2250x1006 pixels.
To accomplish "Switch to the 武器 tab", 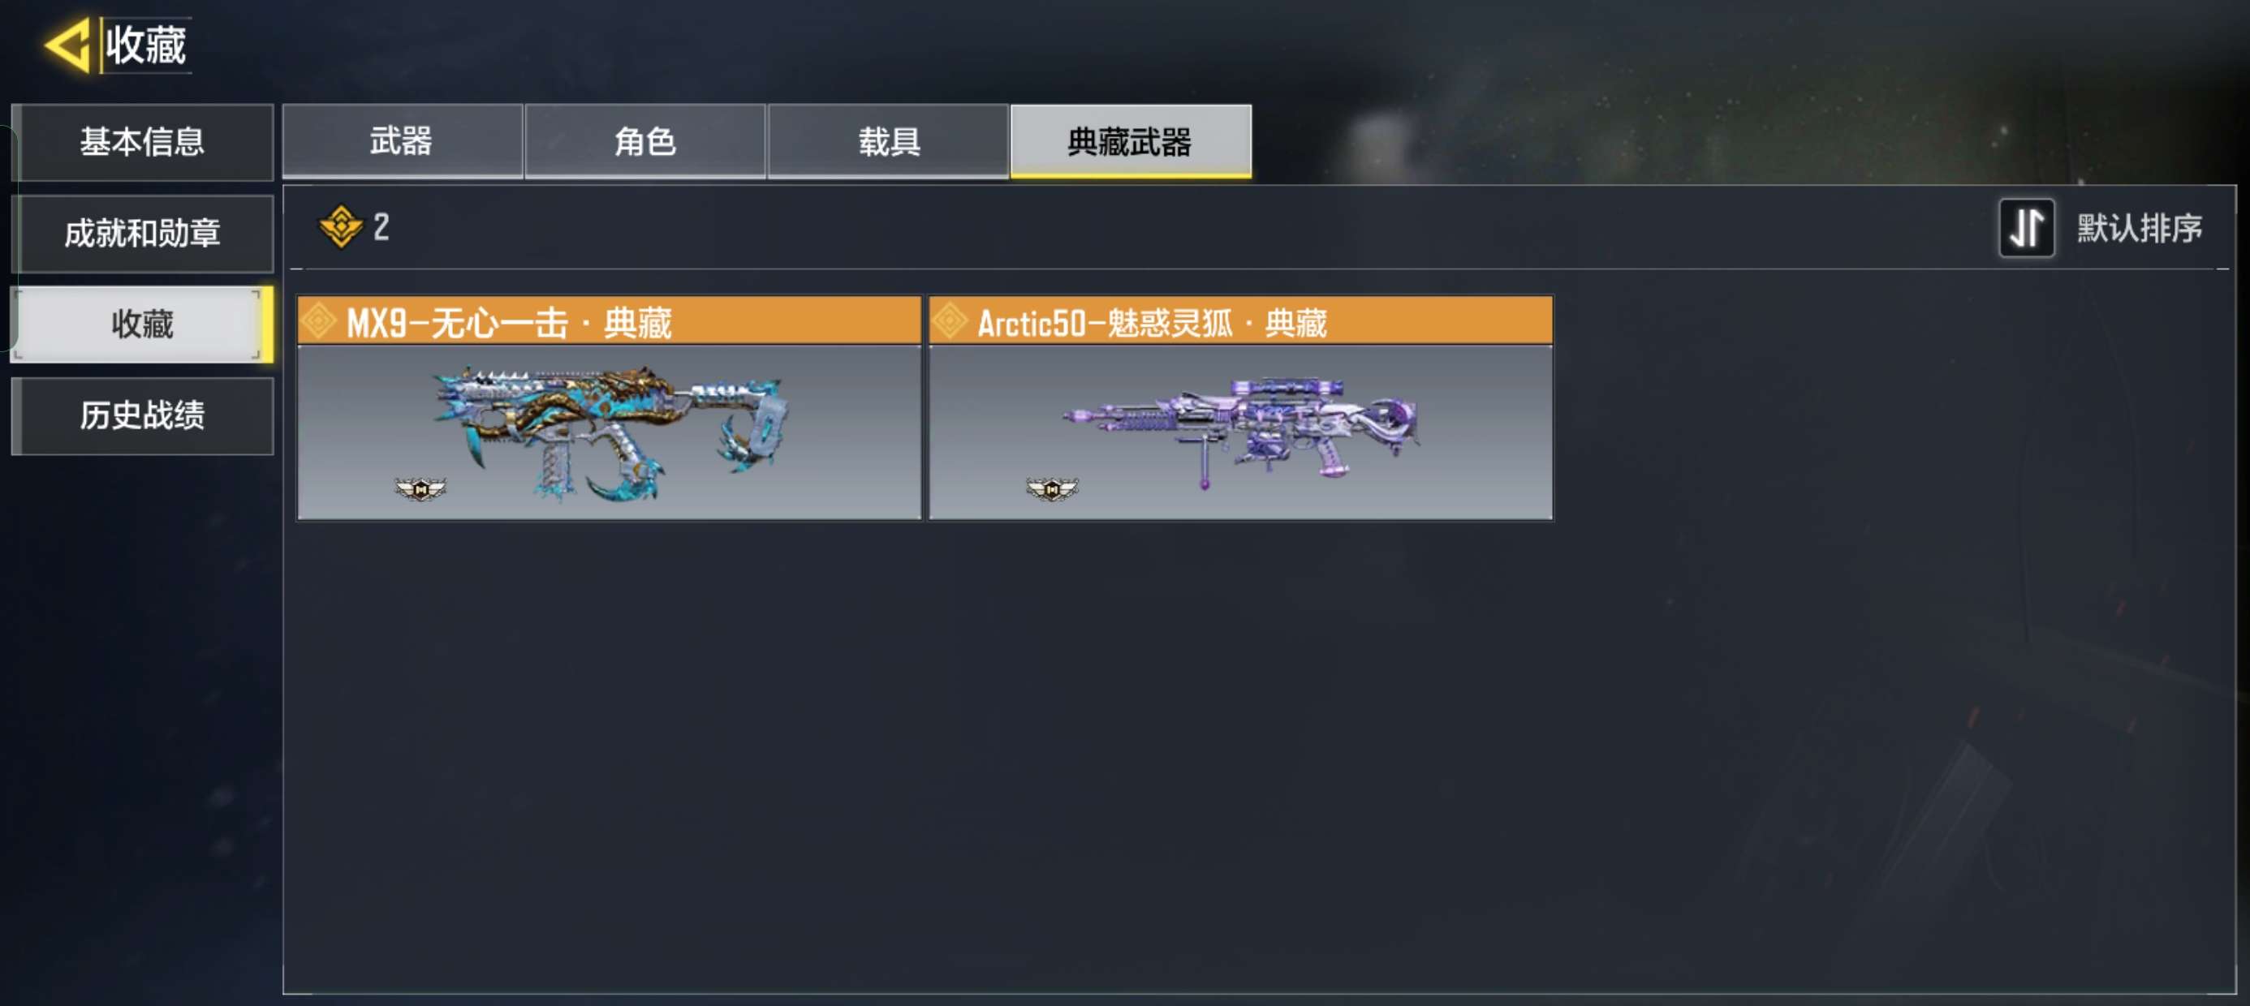I will point(402,141).
